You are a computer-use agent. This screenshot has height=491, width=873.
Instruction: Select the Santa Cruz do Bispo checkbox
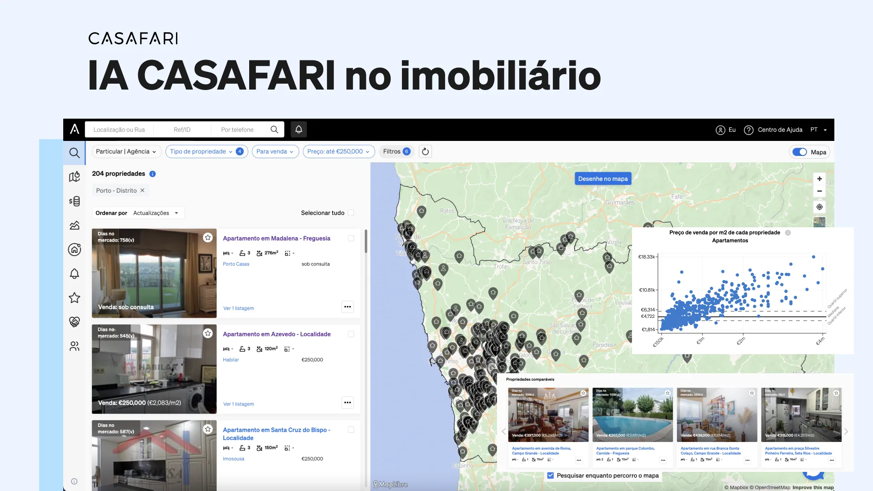[351, 430]
